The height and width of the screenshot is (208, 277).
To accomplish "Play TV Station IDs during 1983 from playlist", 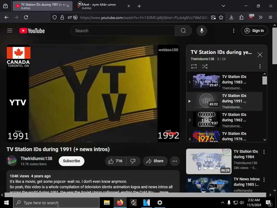I will tap(224, 82).
